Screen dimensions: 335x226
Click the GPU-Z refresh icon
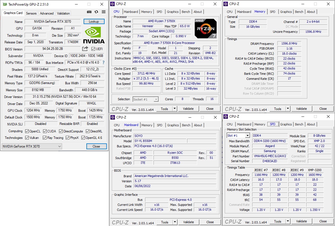point(96,12)
